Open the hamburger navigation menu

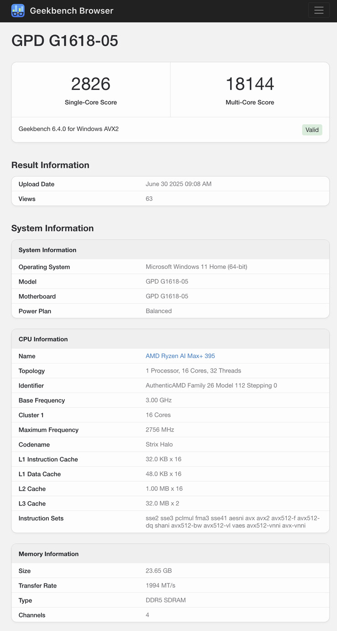[x=319, y=11]
